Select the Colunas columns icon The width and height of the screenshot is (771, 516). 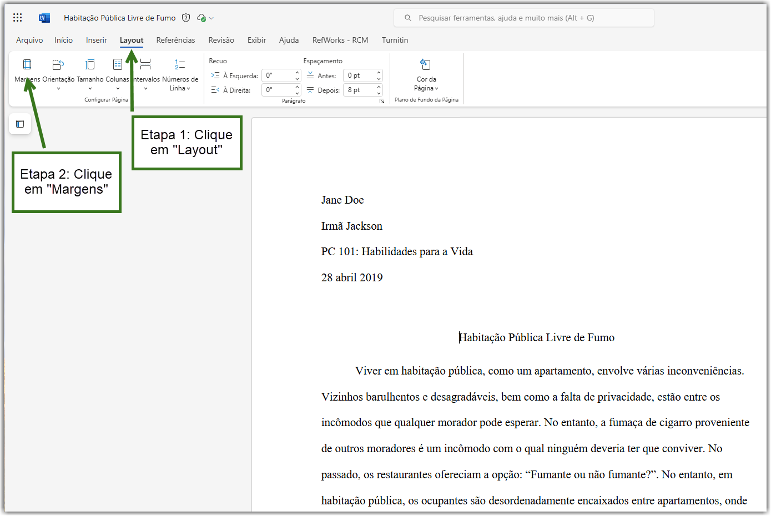[x=118, y=64]
